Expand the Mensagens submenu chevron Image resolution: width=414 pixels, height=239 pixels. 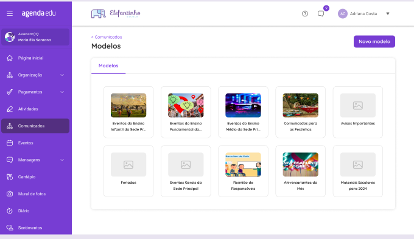click(62, 160)
